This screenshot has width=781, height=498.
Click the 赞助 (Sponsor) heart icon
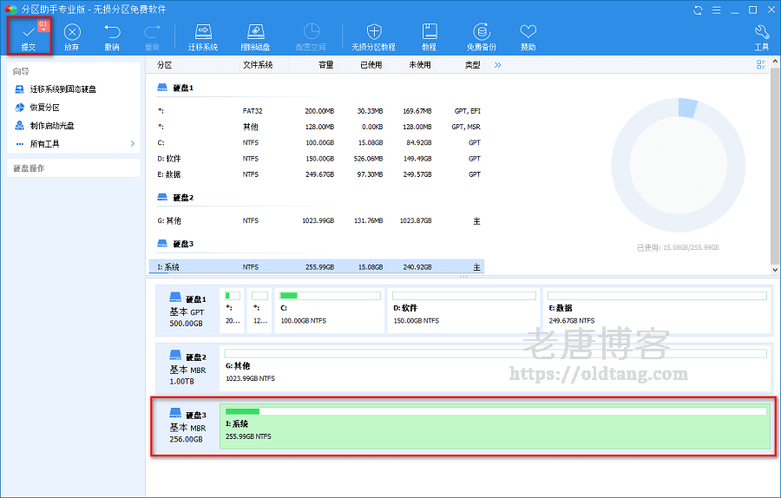528,36
